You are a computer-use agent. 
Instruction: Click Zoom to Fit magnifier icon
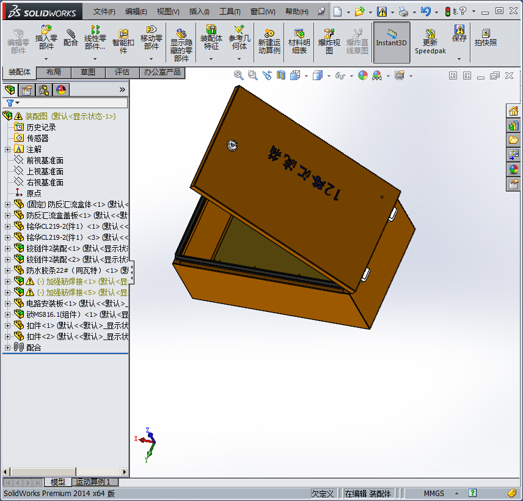pos(238,75)
